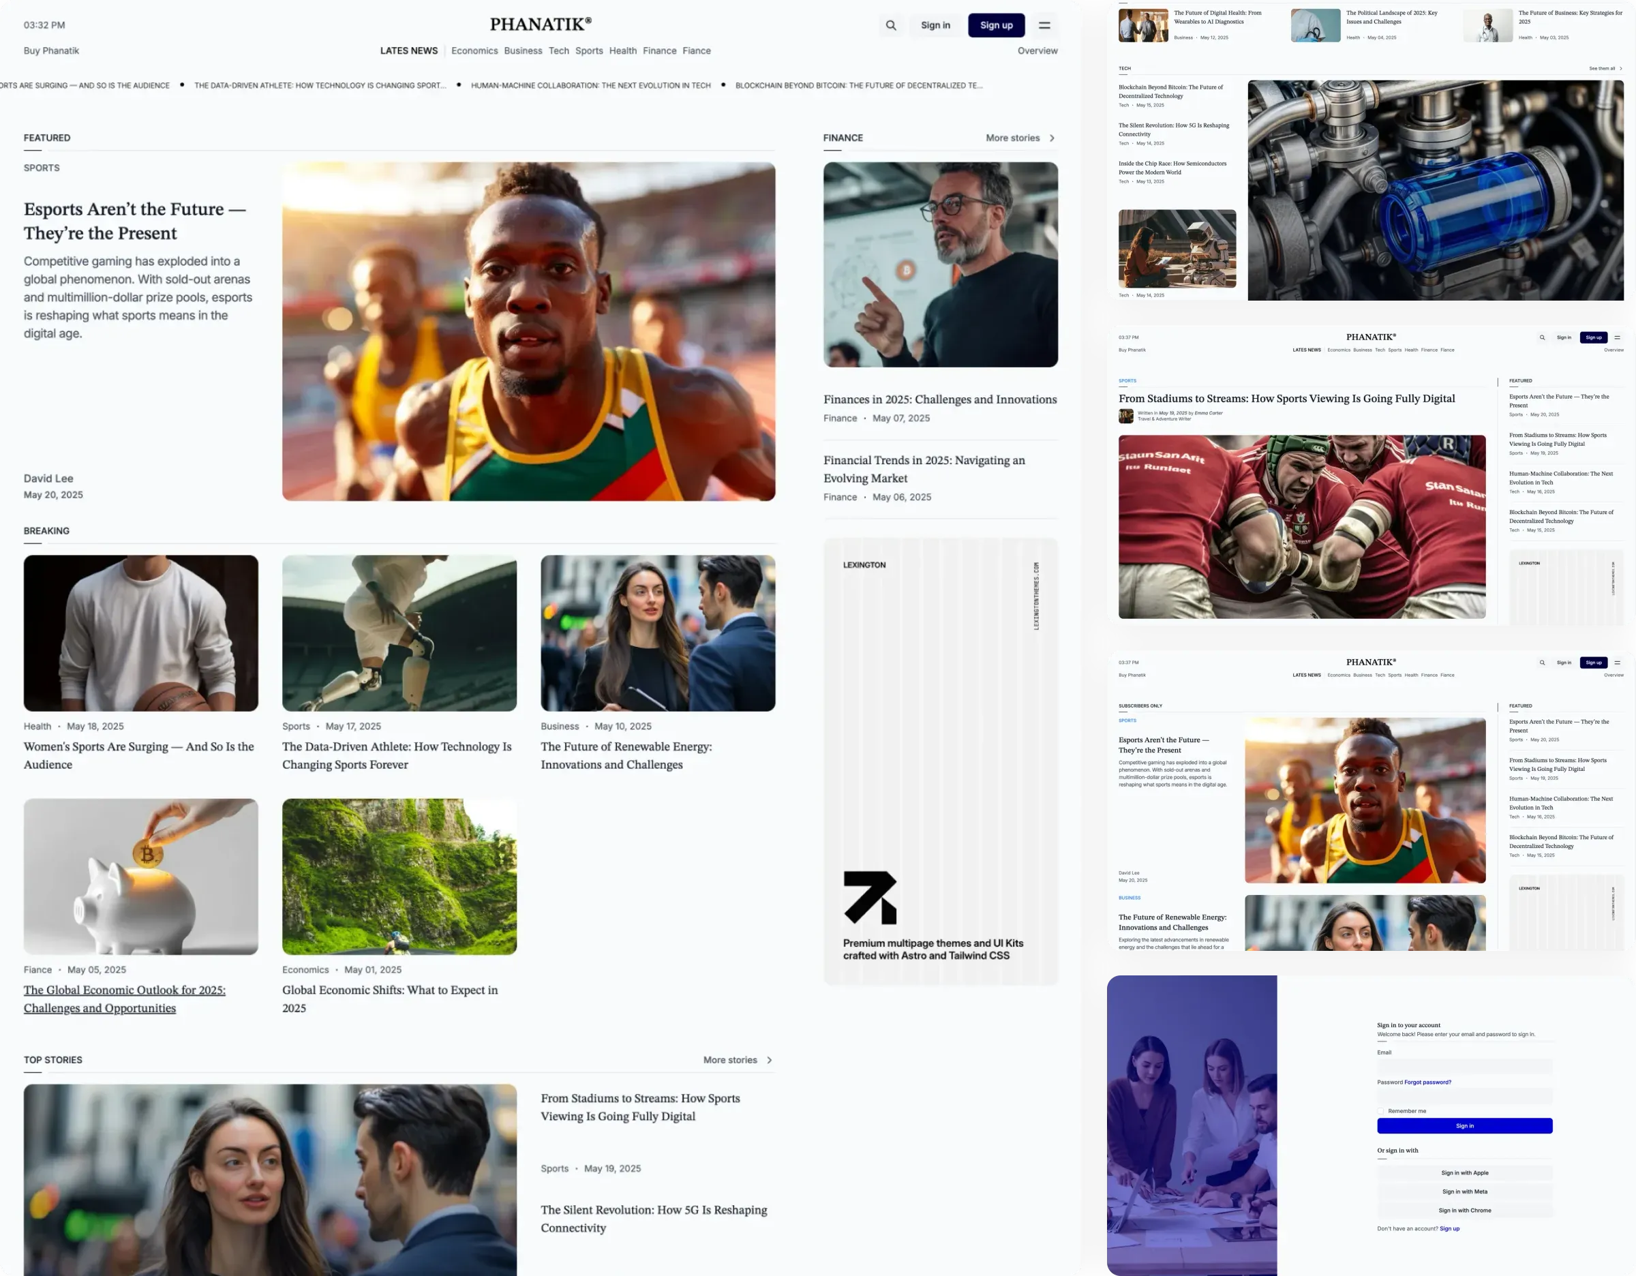Open the featured runner photo in main page
This screenshot has width=1636, height=1276.
click(529, 331)
